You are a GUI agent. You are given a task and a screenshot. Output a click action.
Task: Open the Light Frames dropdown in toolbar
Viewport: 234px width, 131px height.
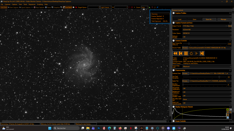[106, 7]
